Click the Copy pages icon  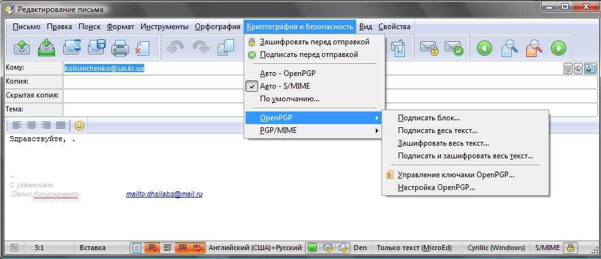coord(226,48)
